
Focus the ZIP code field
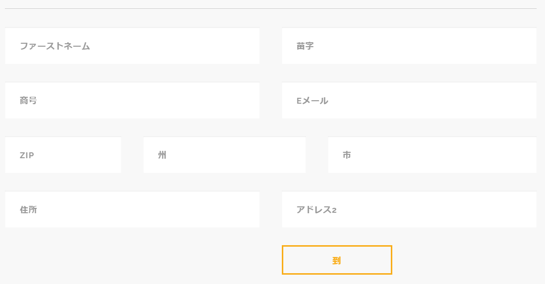pos(63,155)
